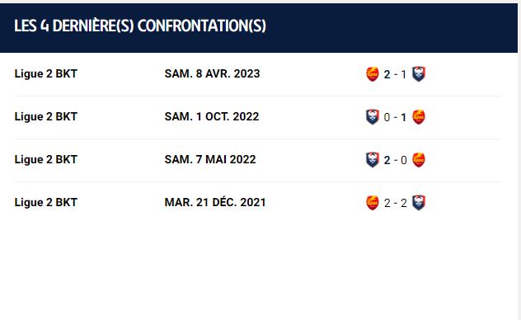
Task: Click the red home crest on 8 Avr. 2023 row
Action: [x=372, y=73]
